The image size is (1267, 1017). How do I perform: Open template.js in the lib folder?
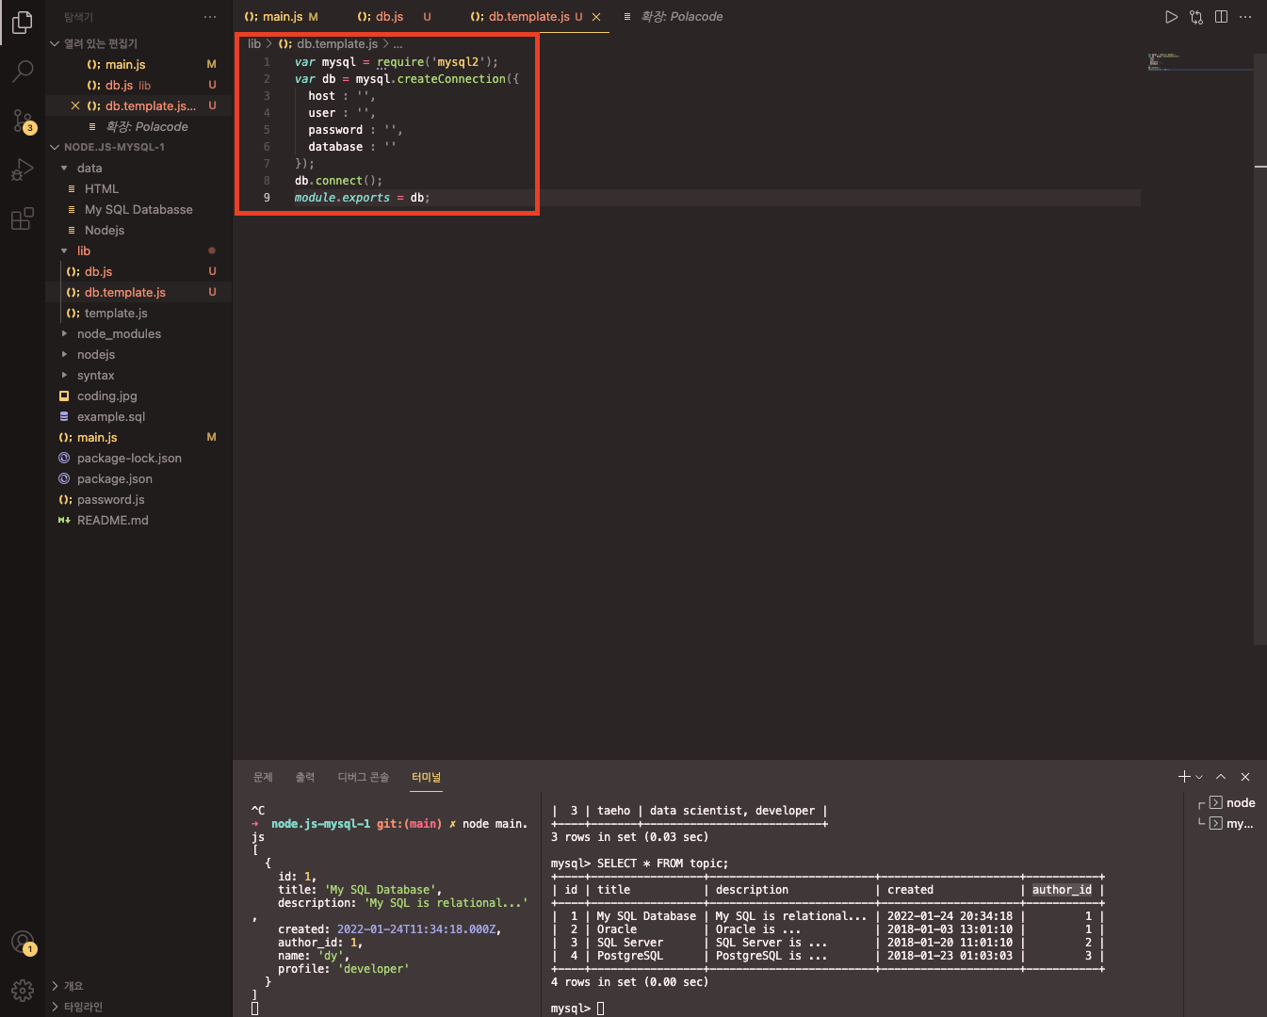coord(138,313)
